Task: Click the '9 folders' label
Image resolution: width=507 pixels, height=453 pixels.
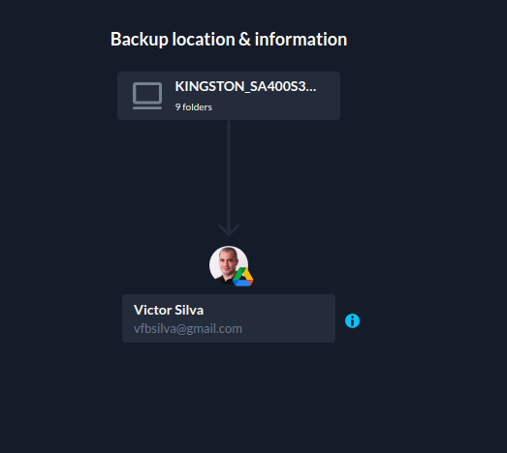Action: coord(193,107)
